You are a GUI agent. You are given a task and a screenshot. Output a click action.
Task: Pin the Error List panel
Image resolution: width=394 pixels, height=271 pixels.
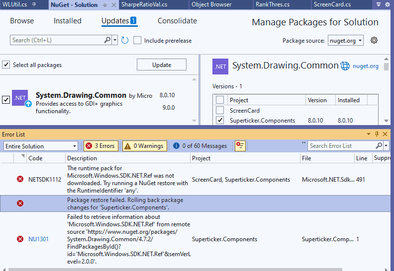[x=377, y=134]
